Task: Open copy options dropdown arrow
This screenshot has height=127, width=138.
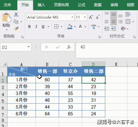Action: point(21,22)
